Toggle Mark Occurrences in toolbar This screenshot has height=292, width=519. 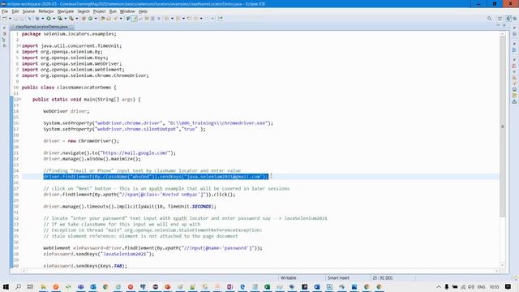pyautogui.click(x=128, y=18)
